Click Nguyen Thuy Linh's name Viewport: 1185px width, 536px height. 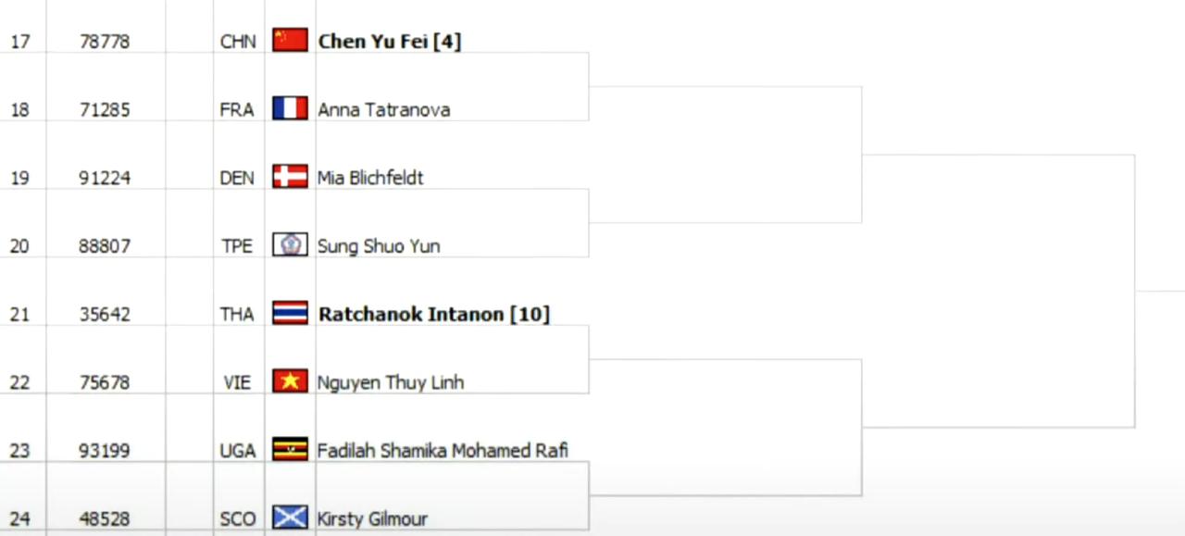tap(391, 382)
